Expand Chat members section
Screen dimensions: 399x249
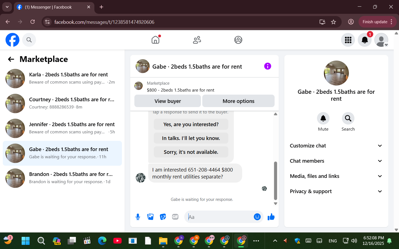pyautogui.click(x=336, y=161)
